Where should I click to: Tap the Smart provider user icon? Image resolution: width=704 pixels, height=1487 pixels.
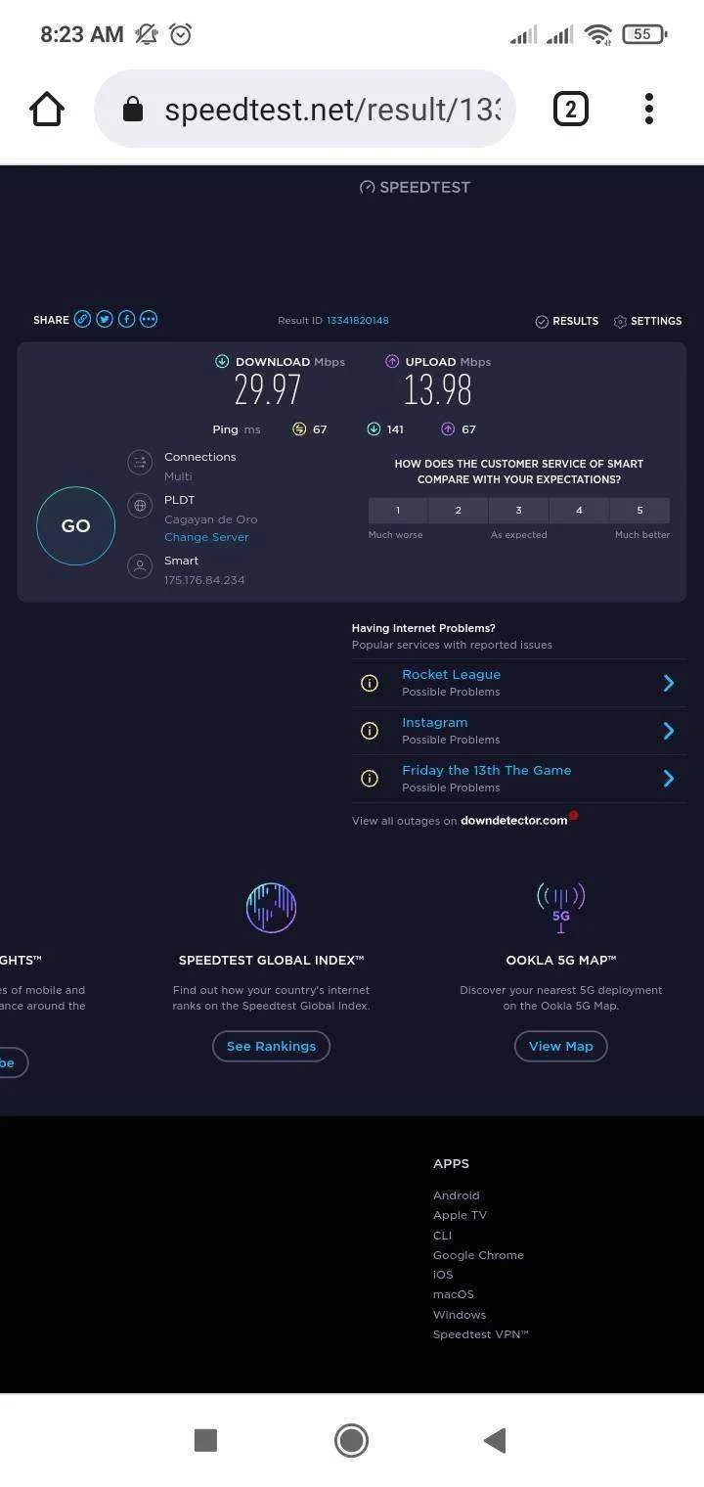tap(141, 565)
